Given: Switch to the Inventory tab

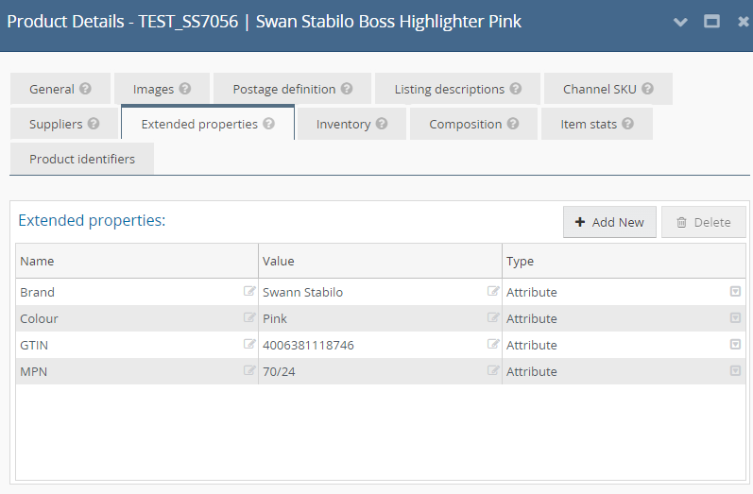Looking at the screenshot, I should click(351, 124).
